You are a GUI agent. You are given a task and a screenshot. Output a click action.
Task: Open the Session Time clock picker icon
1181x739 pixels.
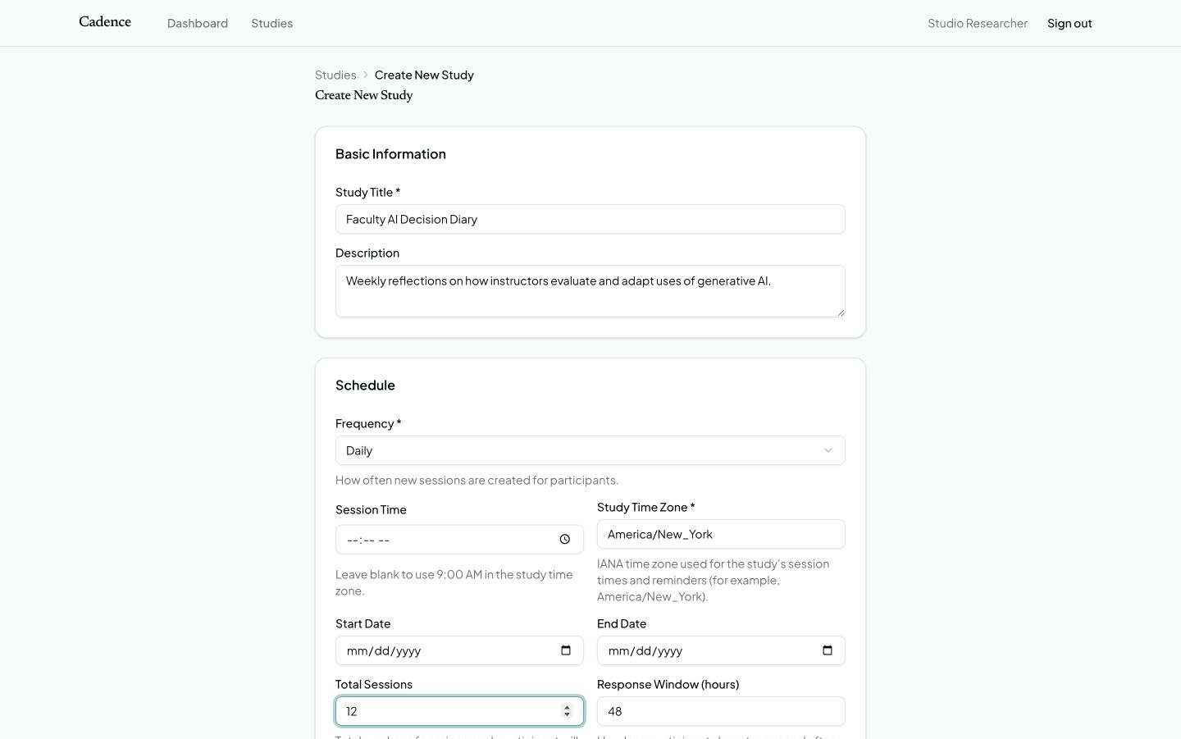[x=565, y=540]
